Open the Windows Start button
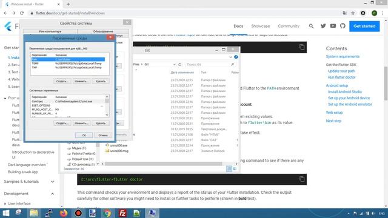This screenshot has height=218, width=388. pyautogui.click(x=5, y=213)
